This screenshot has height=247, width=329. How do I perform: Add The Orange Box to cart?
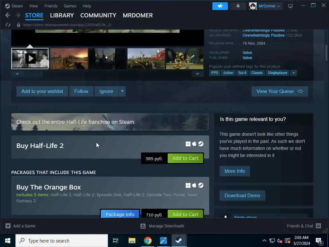185,214
